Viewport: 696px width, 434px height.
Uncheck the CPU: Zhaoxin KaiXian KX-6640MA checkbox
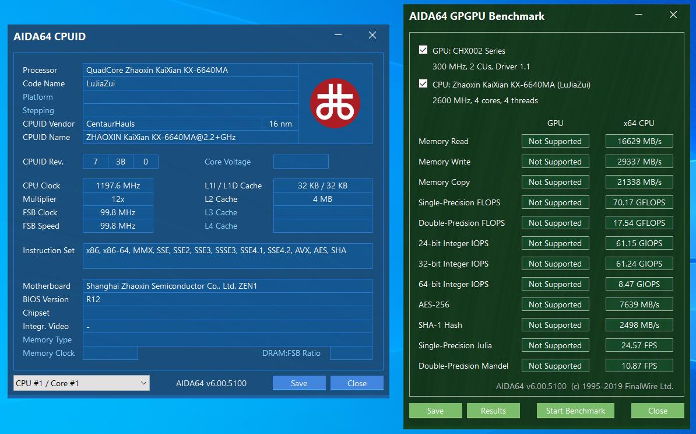coord(423,84)
